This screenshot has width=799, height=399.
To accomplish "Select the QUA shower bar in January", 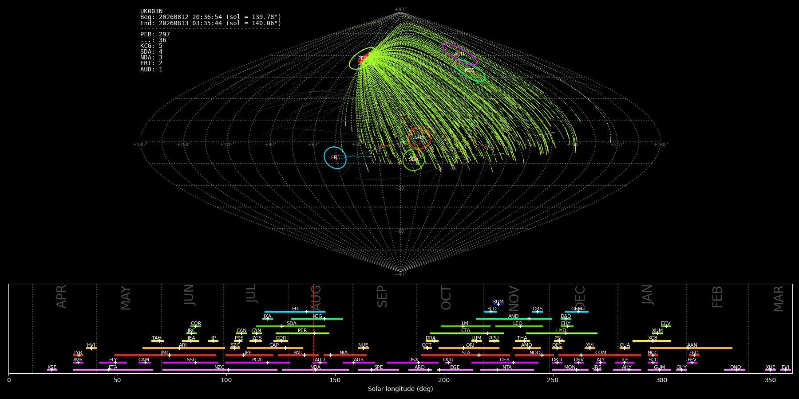I will point(625,348).
